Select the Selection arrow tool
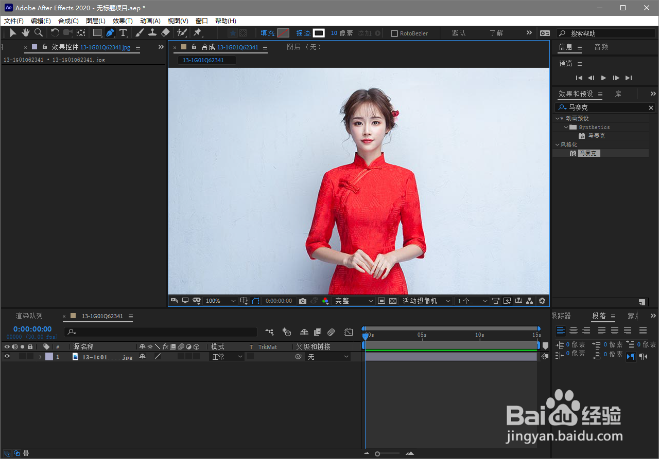Image resolution: width=659 pixels, height=459 pixels. click(x=13, y=33)
